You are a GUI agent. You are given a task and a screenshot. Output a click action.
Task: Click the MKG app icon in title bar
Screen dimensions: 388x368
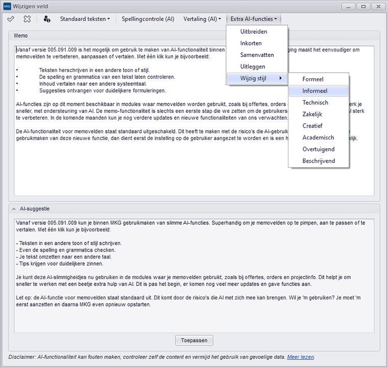click(x=7, y=6)
